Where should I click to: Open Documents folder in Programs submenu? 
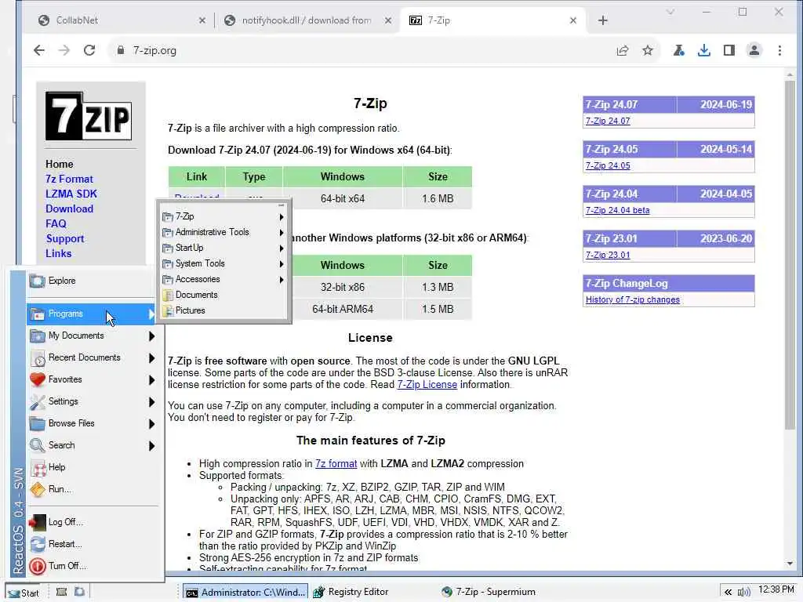point(223,295)
